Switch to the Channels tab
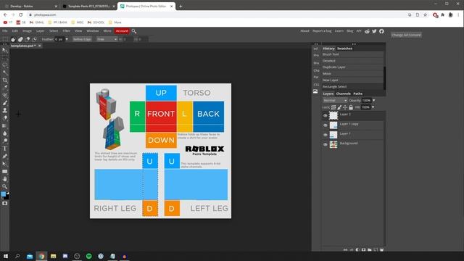Viewport: 464px width, 261px height. click(343, 94)
